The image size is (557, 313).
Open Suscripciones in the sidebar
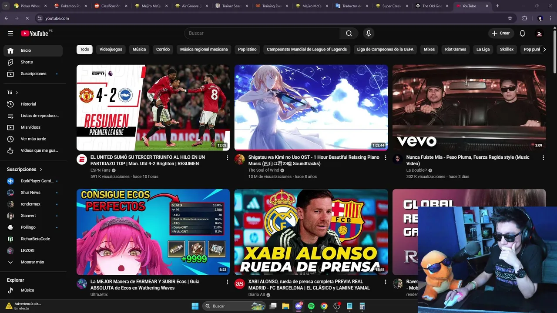coord(33,74)
